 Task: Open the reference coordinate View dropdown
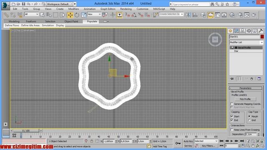[94, 14]
